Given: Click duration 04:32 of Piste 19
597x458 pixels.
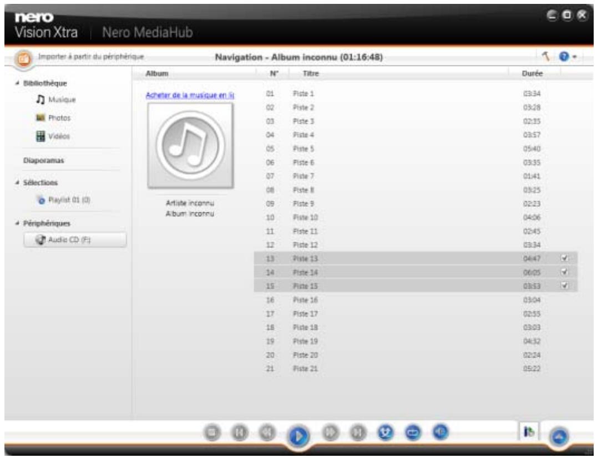Looking at the screenshot, I should click(x=532, y=341).
